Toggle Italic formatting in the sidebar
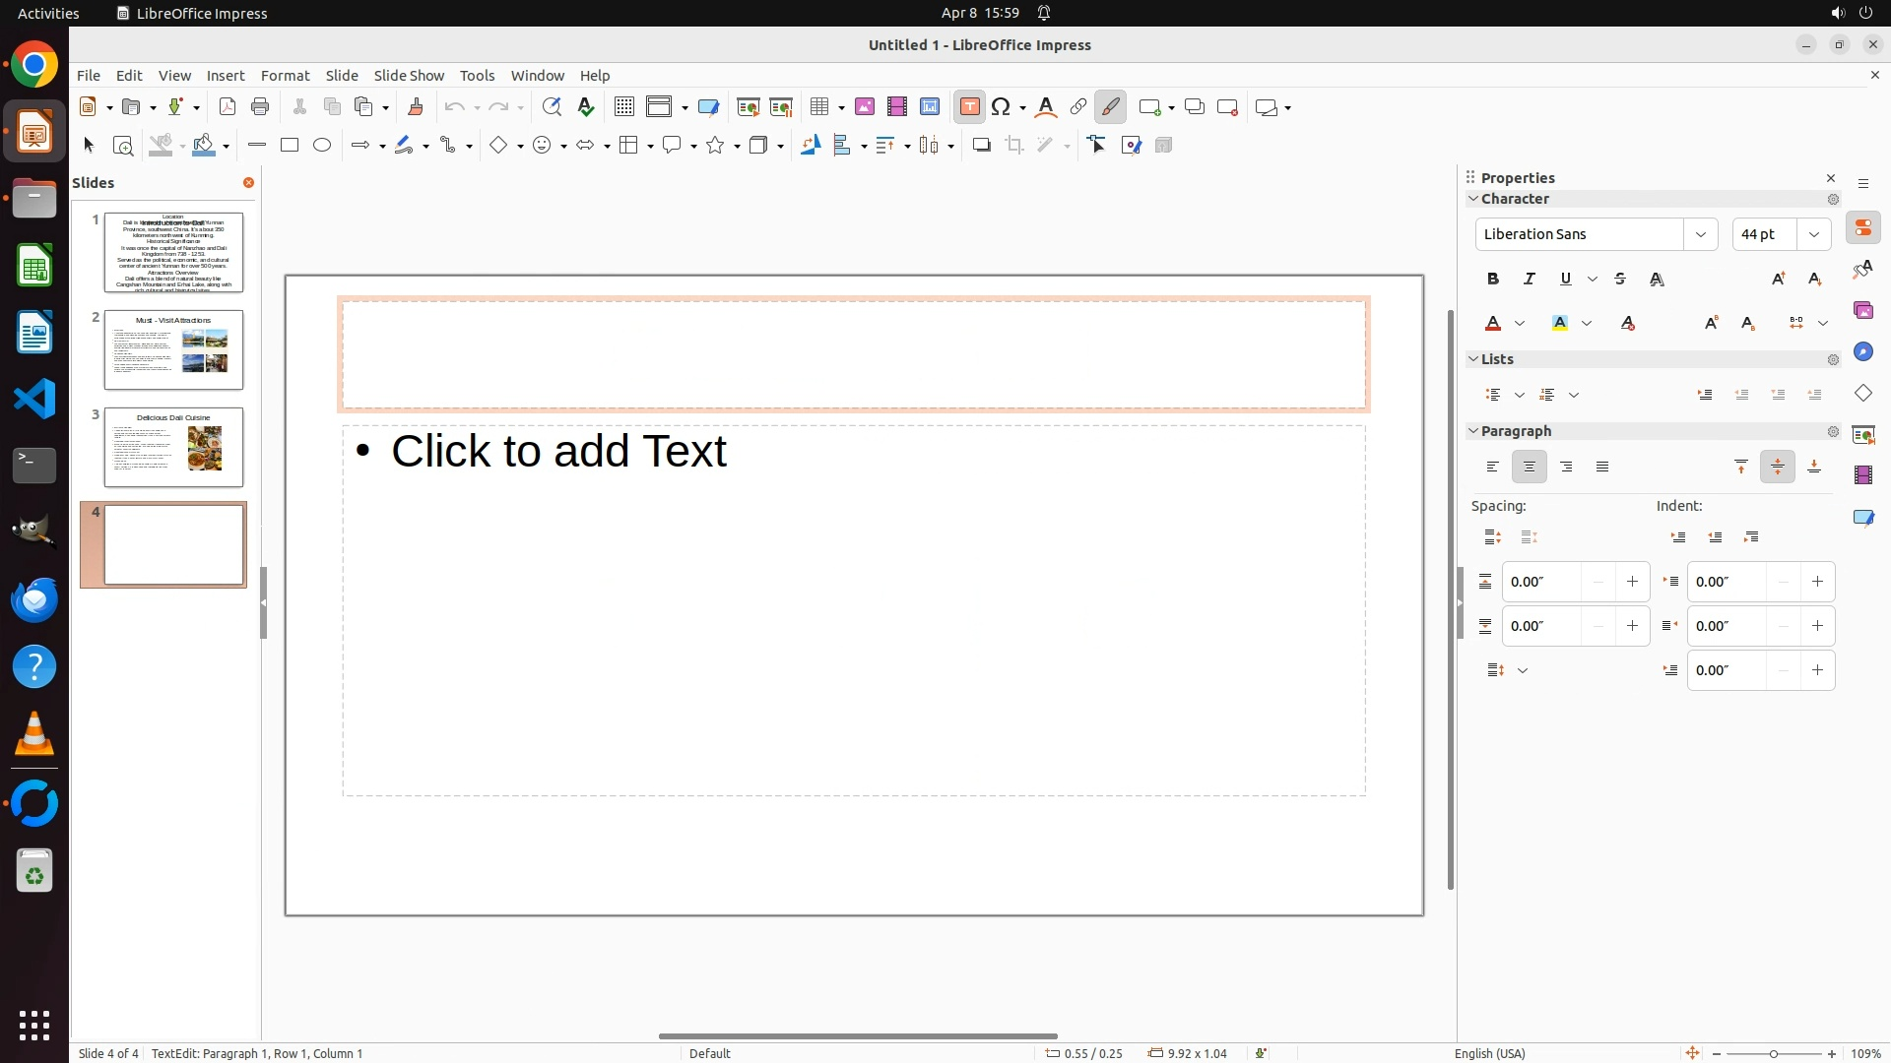 click(x=1530, y=280)
